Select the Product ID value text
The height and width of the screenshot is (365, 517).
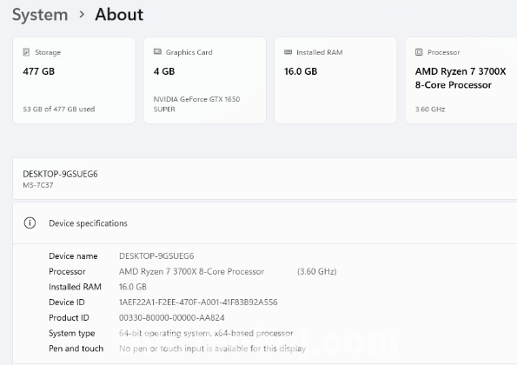[x=171, y=317]
